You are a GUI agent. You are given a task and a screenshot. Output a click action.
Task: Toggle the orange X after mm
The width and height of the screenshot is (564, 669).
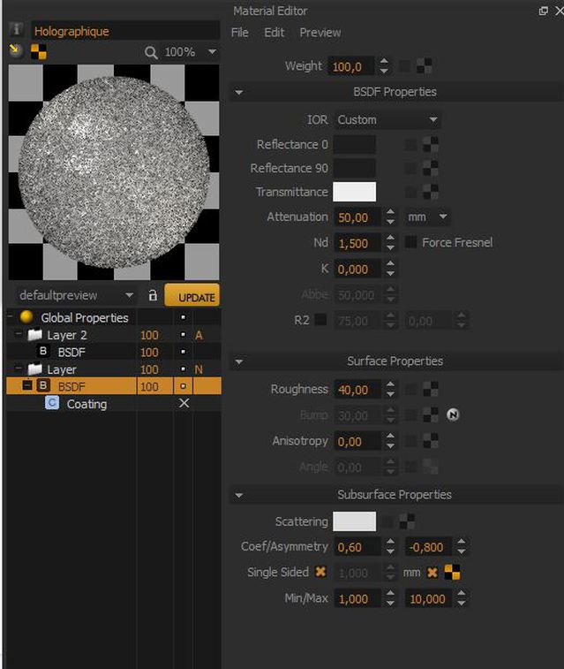432,572
